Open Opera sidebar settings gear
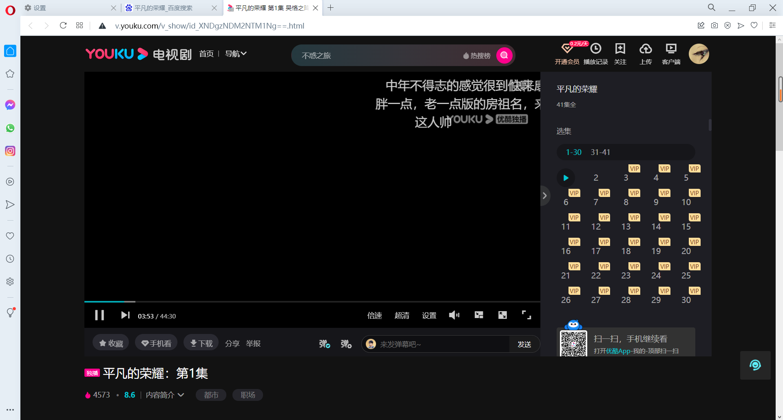 (x=10, y=281)
